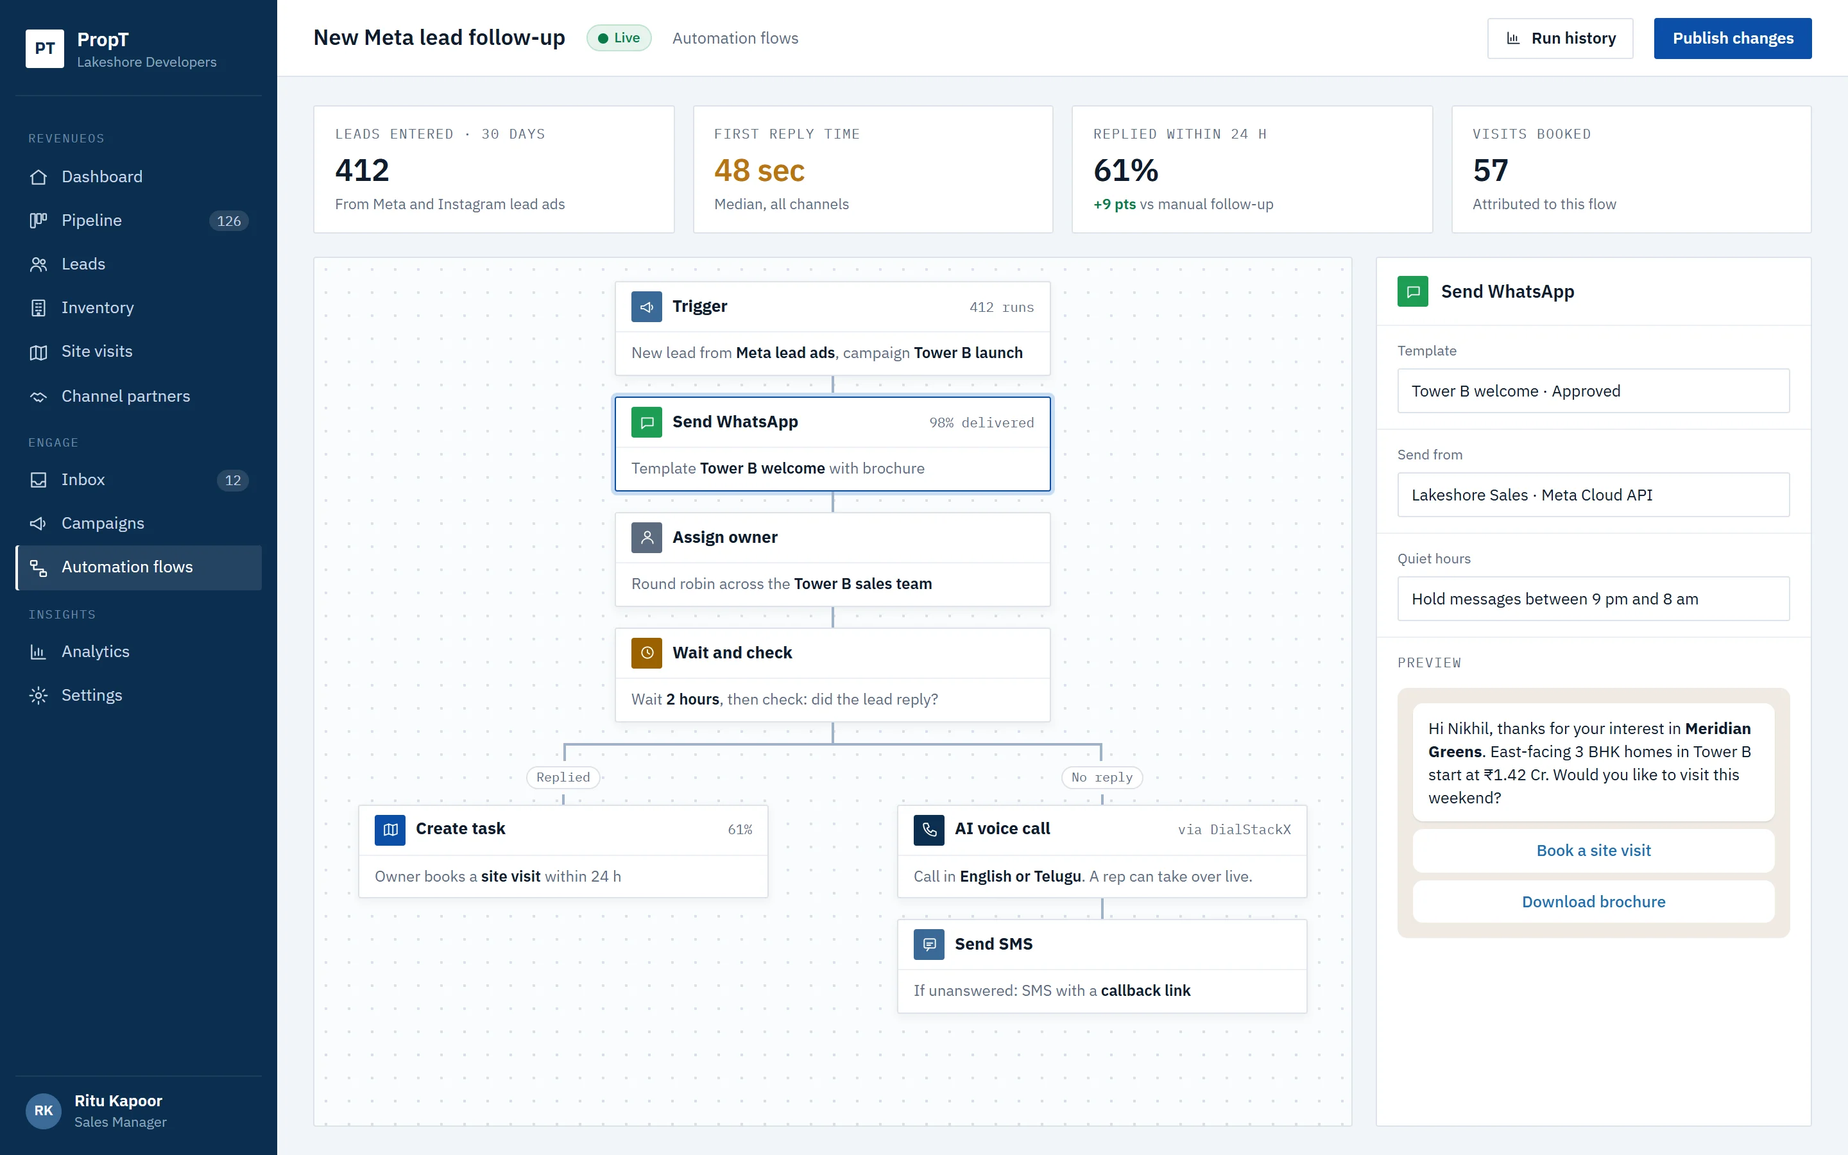Viewport: 1848px width, 1155px height.
Task: Click the Live status badge
Action: [x=619, y=38]
